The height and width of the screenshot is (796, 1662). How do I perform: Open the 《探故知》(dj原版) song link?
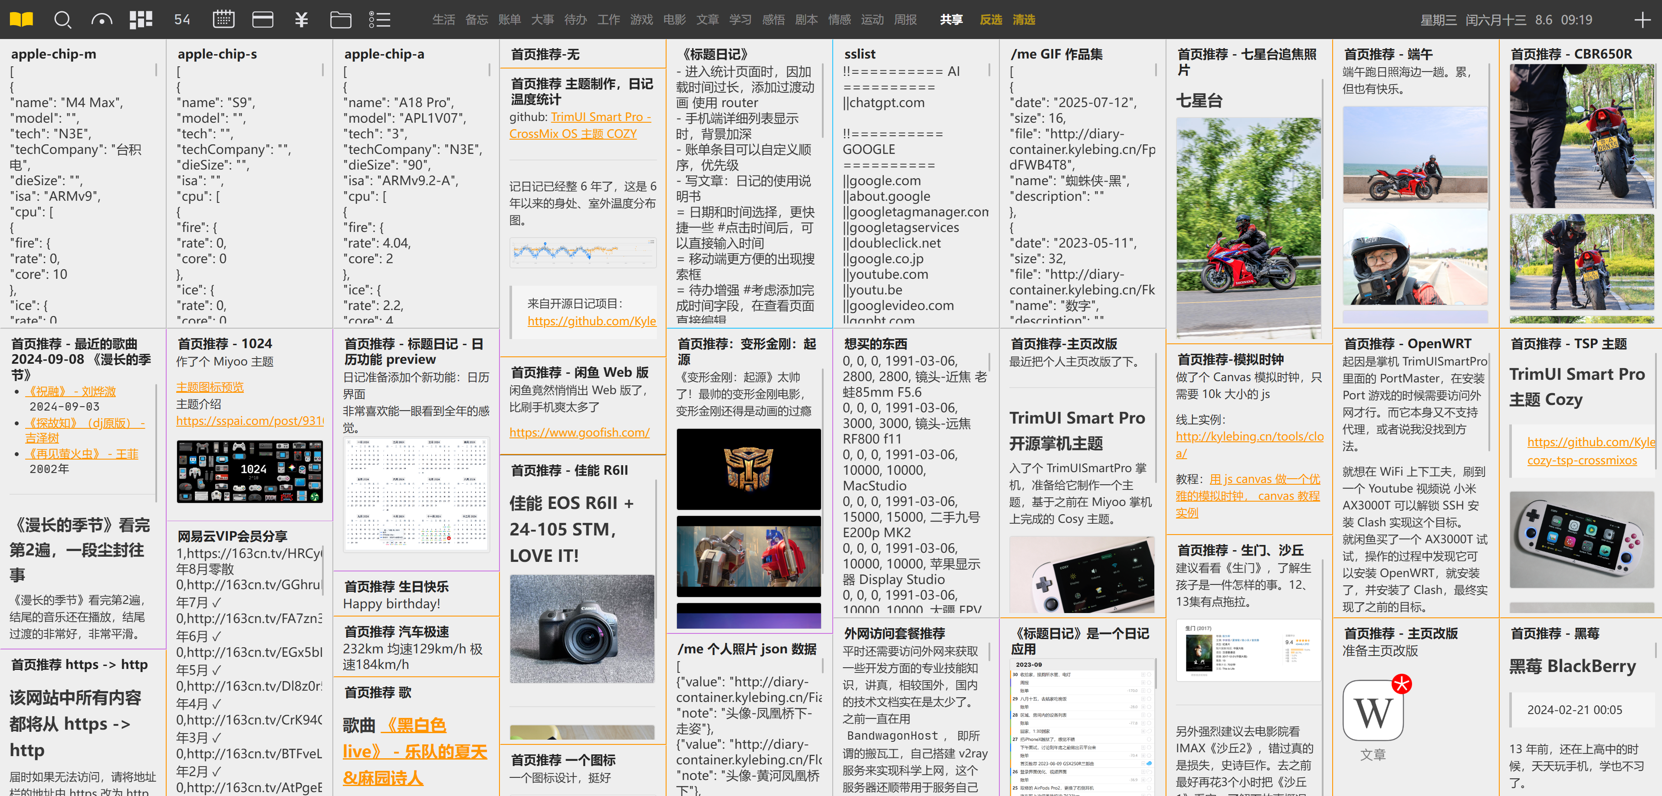pyautogui.click(x=85, y=430)
